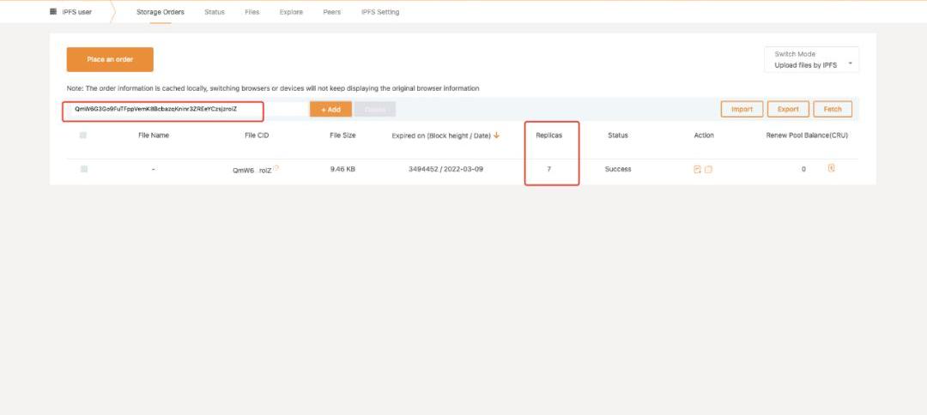Screen dimensions: 927x415
Task: Switch to the Status tab
Action: click(215, 12)
